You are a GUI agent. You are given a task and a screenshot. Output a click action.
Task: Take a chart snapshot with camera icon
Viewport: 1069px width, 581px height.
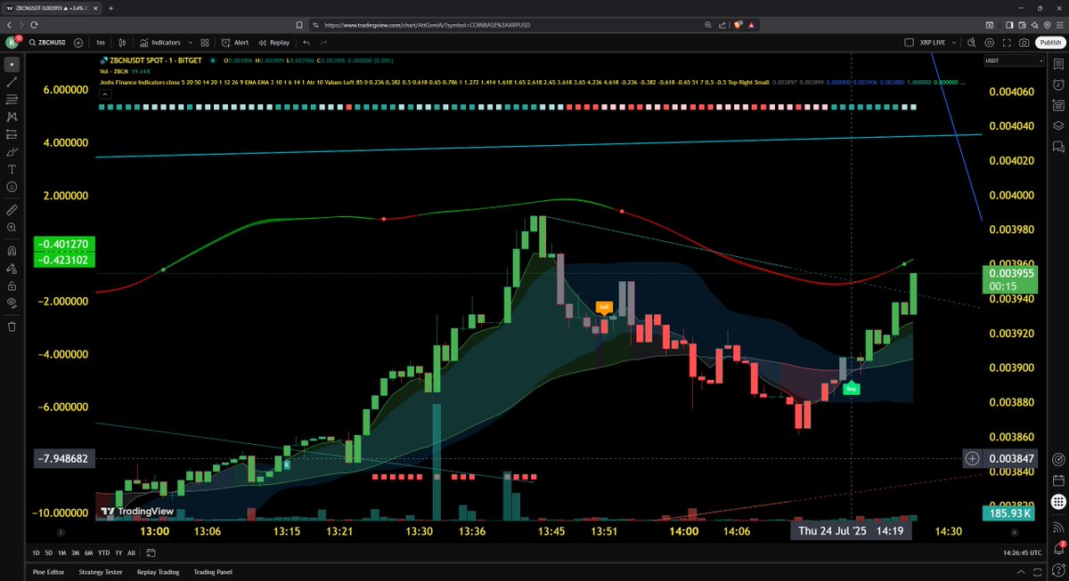coord(1025,42)
